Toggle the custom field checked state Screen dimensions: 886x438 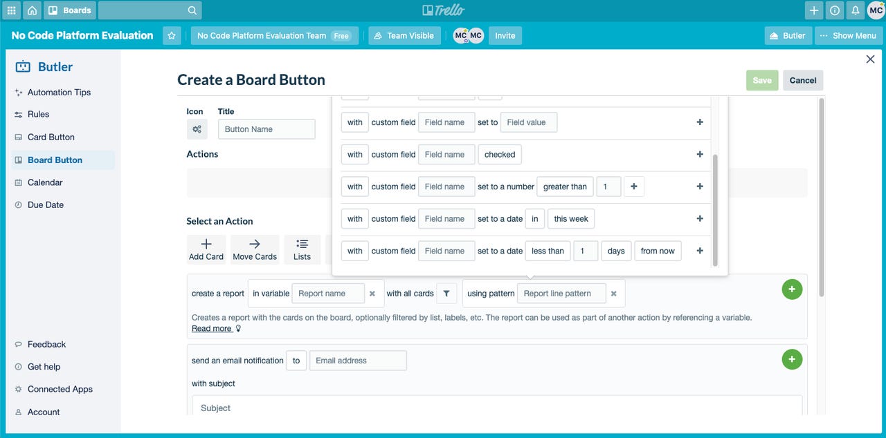499,154
